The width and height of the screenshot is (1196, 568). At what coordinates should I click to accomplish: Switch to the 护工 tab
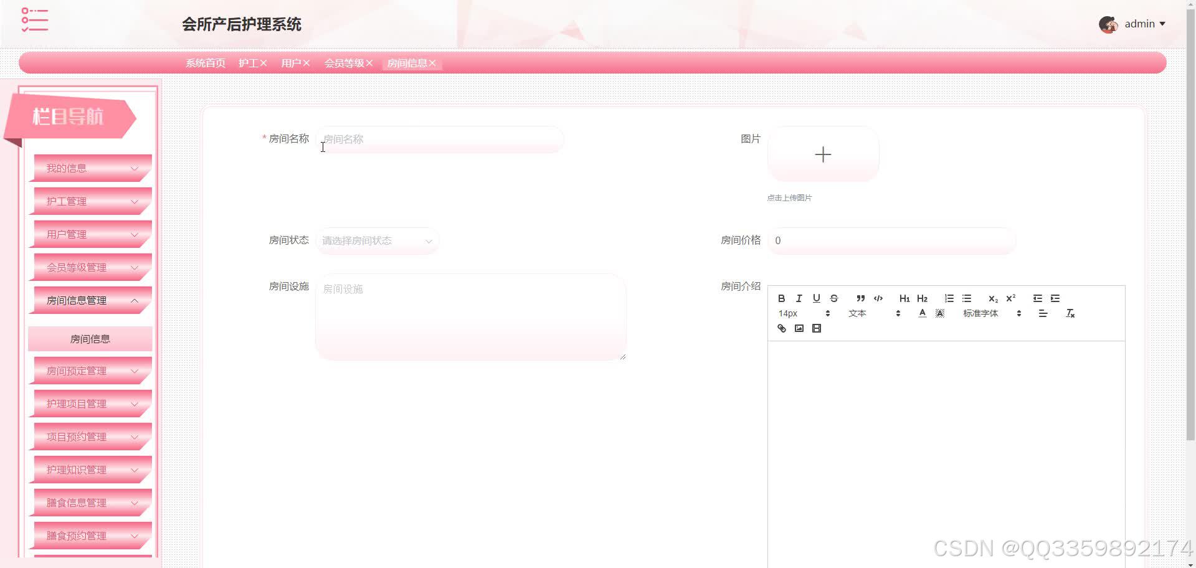point(248,63)
